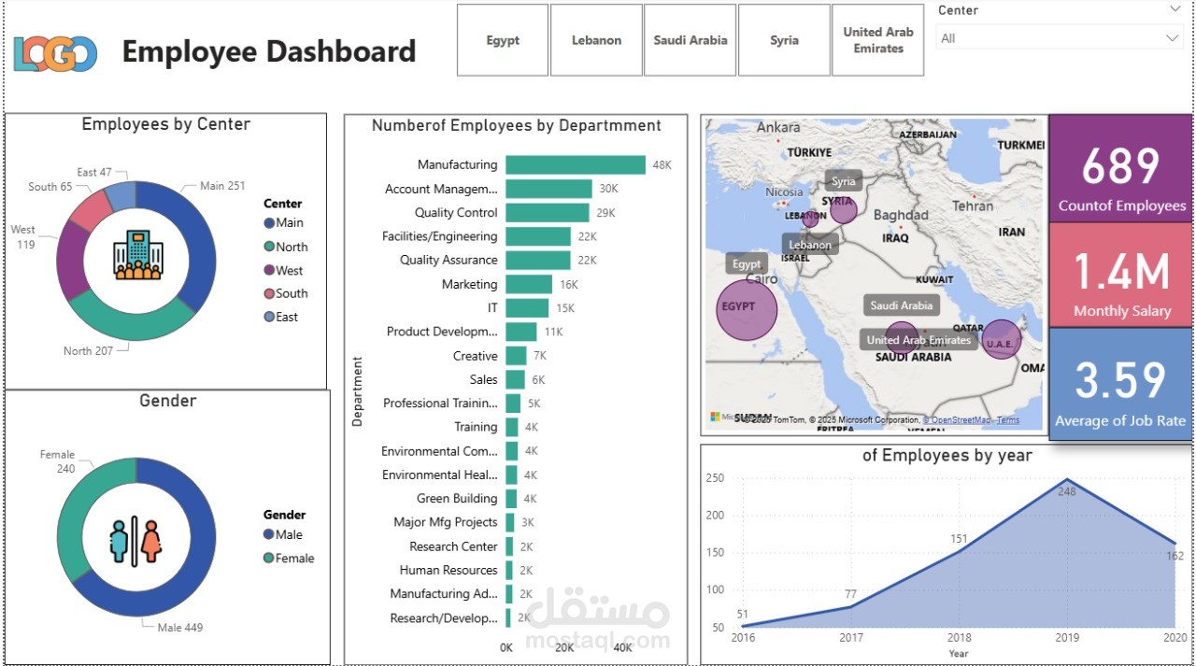
Task: Collapse the Center slicer using its header chevron
Action: (x=1176, y=10)
